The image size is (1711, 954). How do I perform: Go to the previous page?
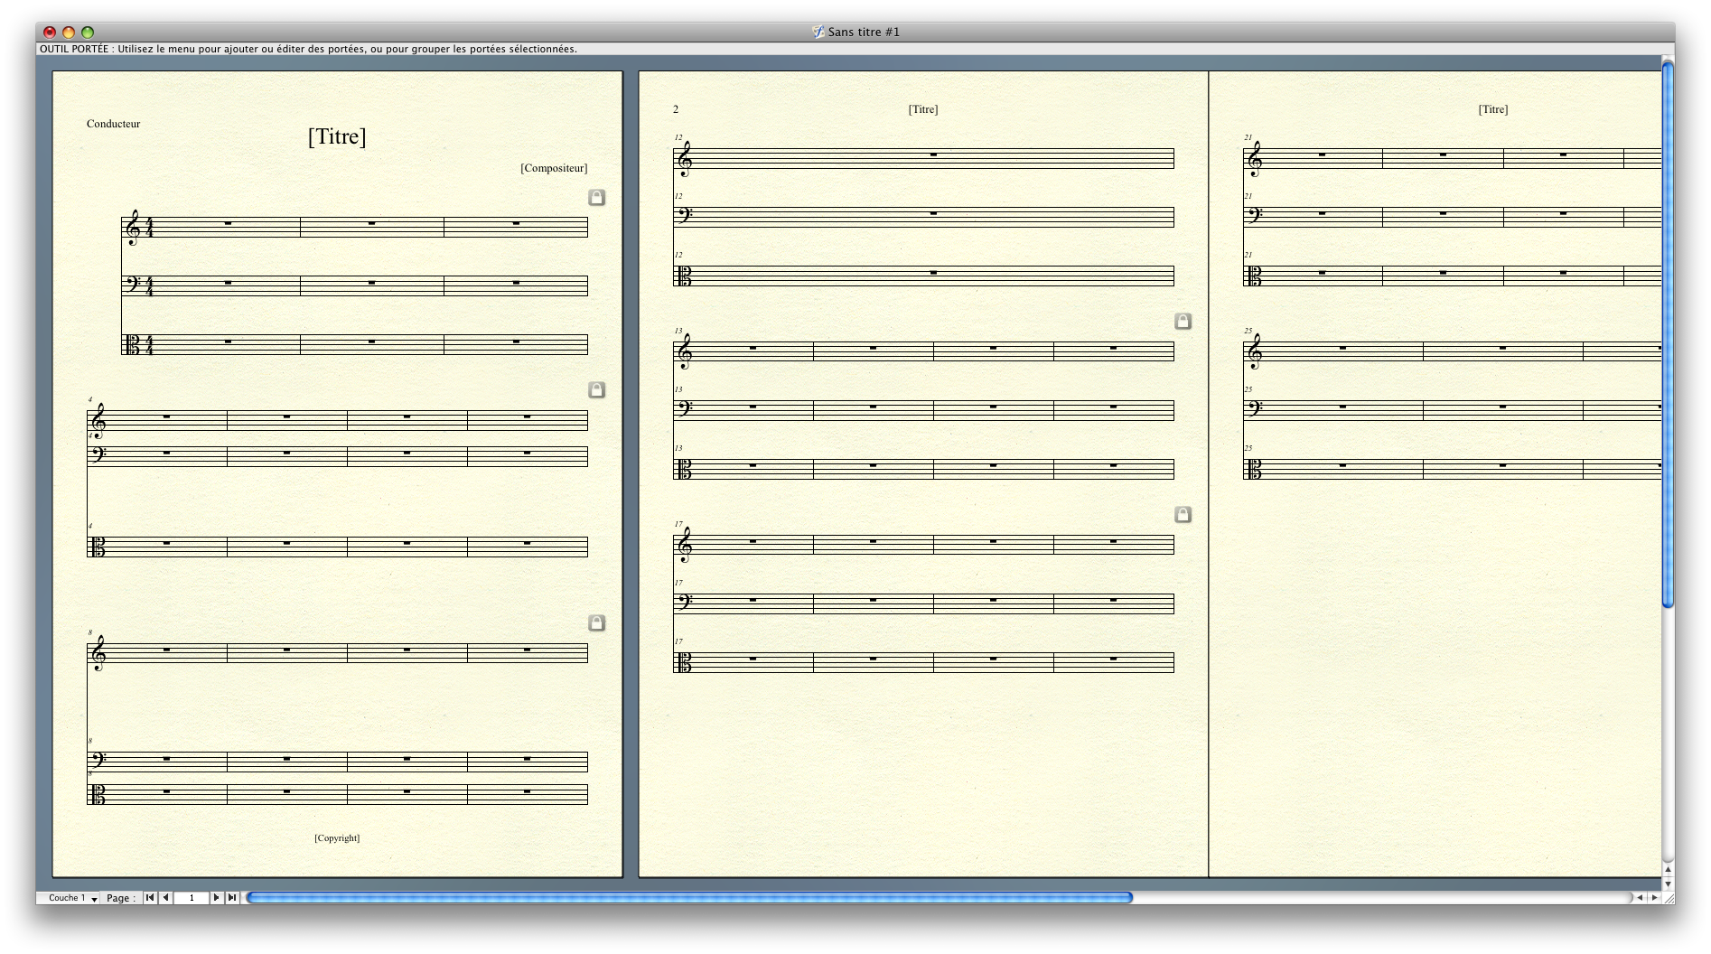165,897
